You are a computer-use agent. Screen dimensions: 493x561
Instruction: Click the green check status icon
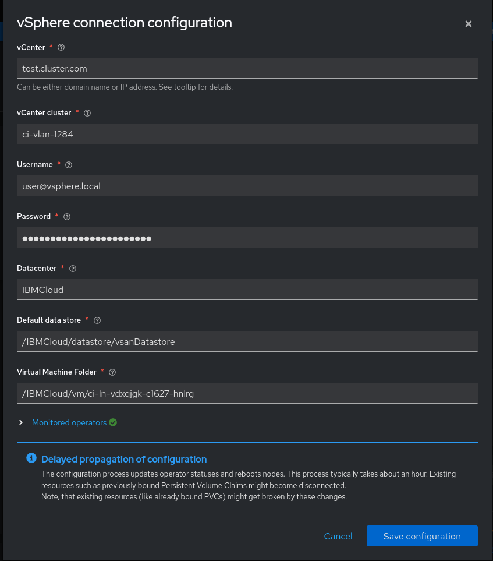113,422
